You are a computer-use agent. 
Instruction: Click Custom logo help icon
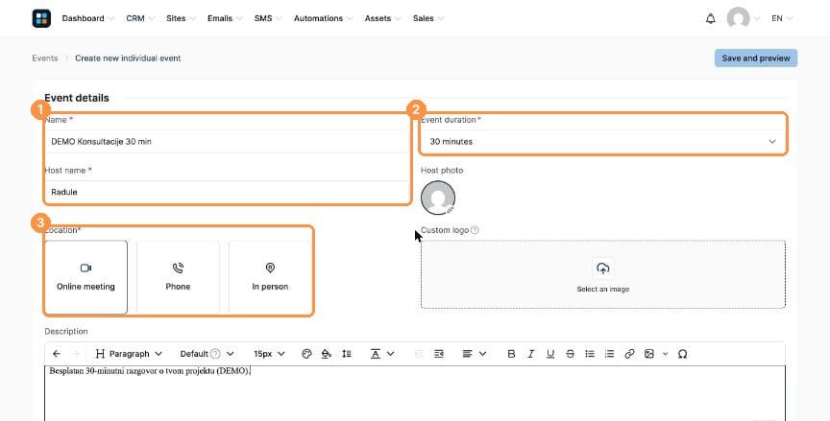click(x=475, y=230)
